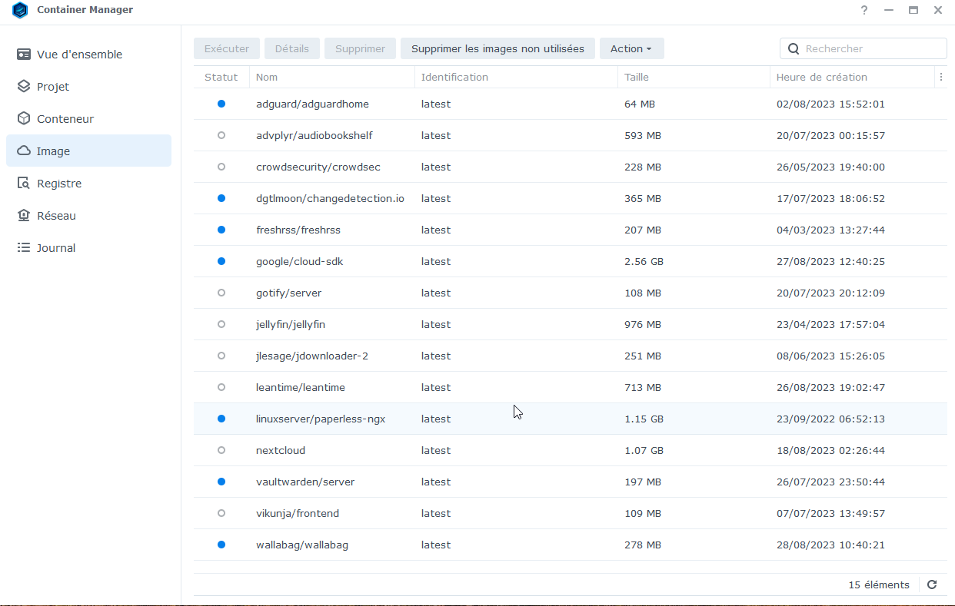Click the help question mark icon

pyautogui.click(x=864, y=10)
